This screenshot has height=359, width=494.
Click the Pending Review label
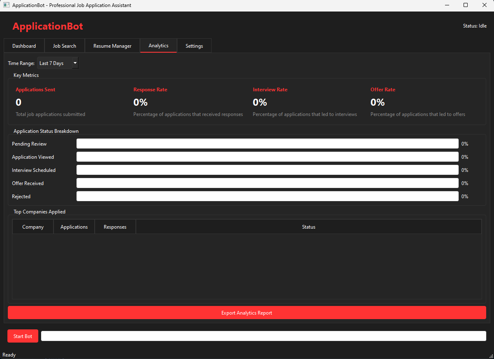tap(29, 144)
